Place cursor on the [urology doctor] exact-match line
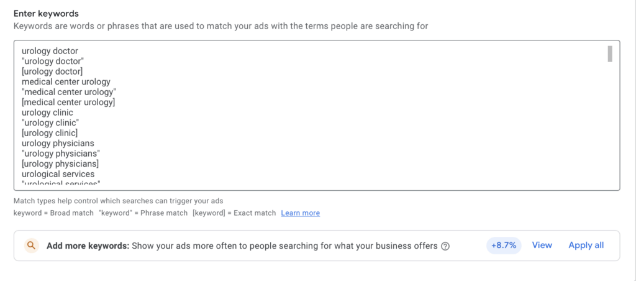The image size is (636, 281). pos(52,71)
